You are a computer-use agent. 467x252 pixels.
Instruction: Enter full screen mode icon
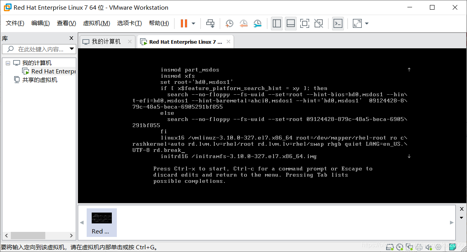point(304,24)
